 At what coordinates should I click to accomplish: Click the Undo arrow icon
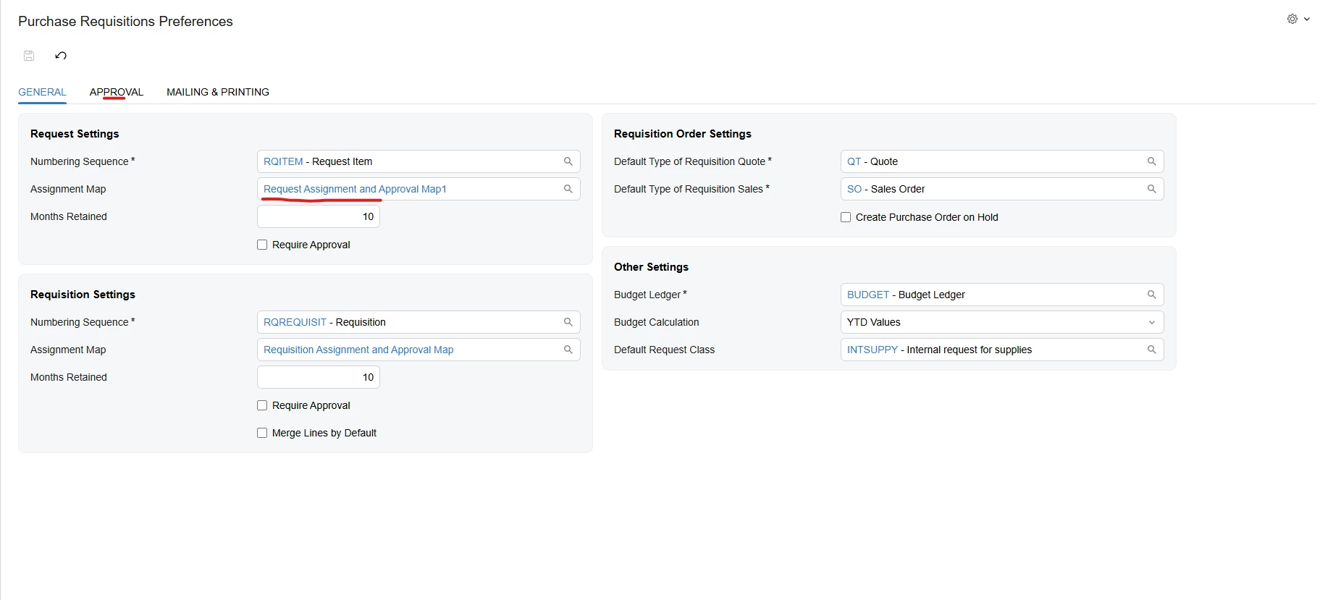tap(61, 56)
